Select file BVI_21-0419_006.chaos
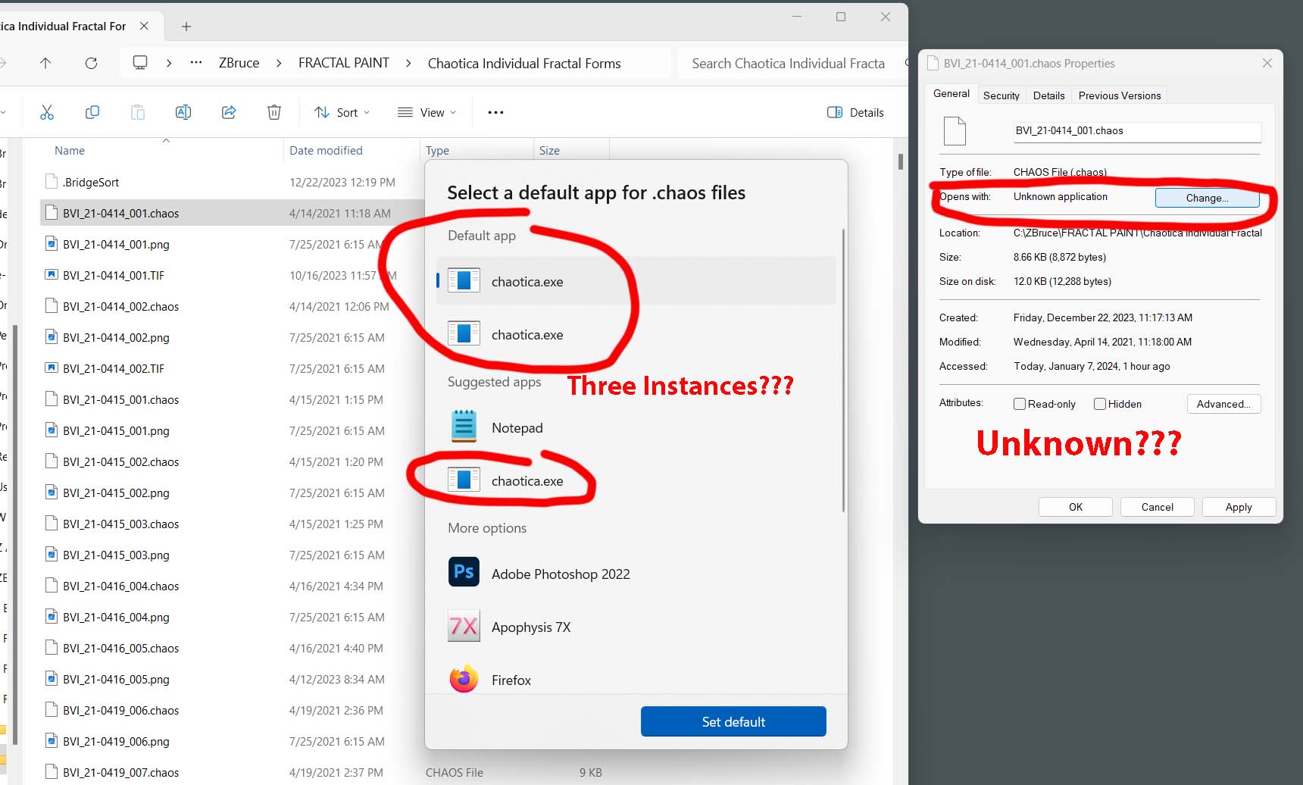The image size is (1303, 785). (x=121, y=710)
